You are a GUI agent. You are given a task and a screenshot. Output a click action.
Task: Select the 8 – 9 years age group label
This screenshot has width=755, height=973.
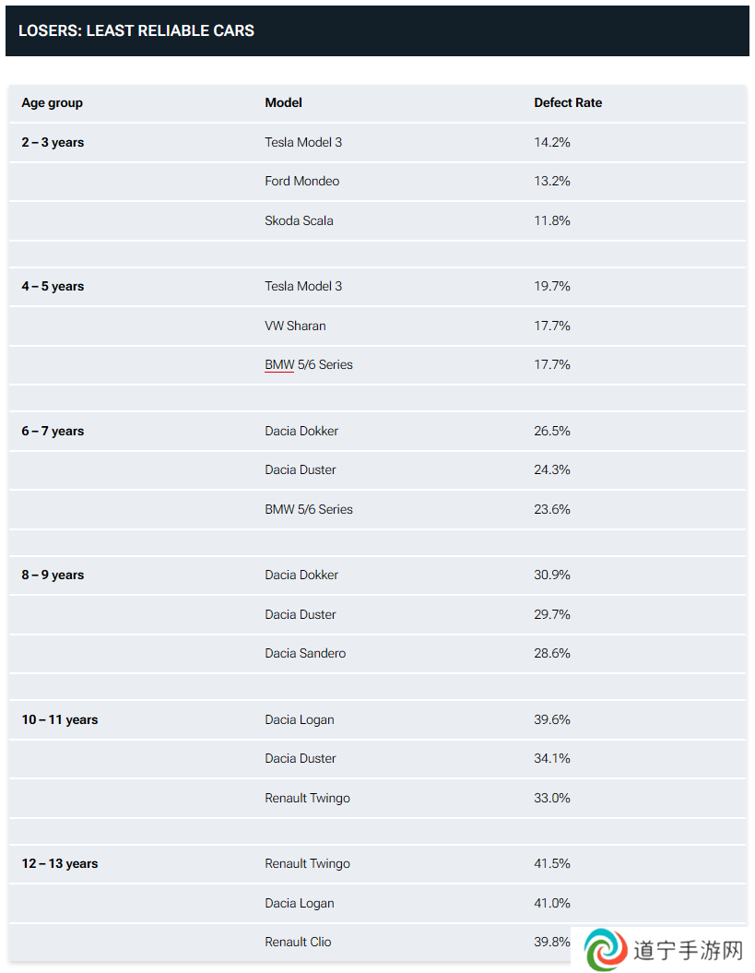coord(53,575)
